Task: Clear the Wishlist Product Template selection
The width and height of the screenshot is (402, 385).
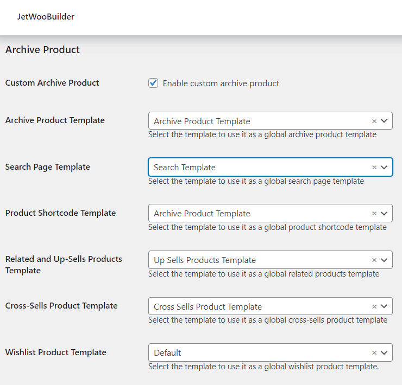Action: [x=374, y=353]
